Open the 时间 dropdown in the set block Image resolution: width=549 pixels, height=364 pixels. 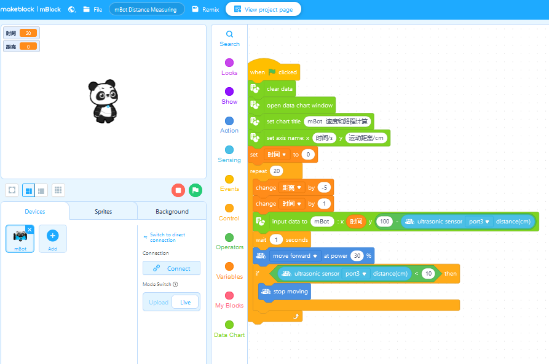coord(277,154)
